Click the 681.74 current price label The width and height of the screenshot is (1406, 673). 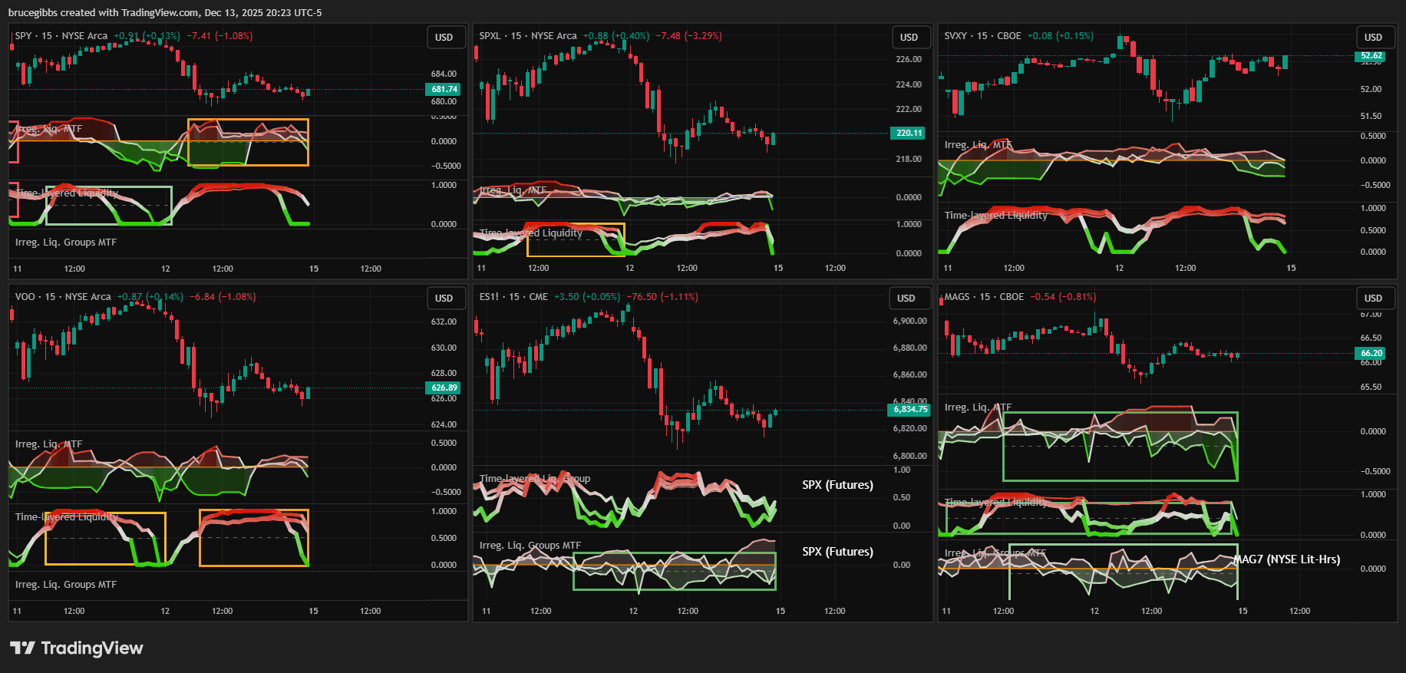click(x=444, y=90)
